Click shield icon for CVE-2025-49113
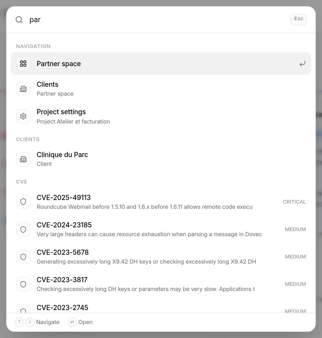The height and width of the screenshot is (338, 322). click(x=23, y=202)
